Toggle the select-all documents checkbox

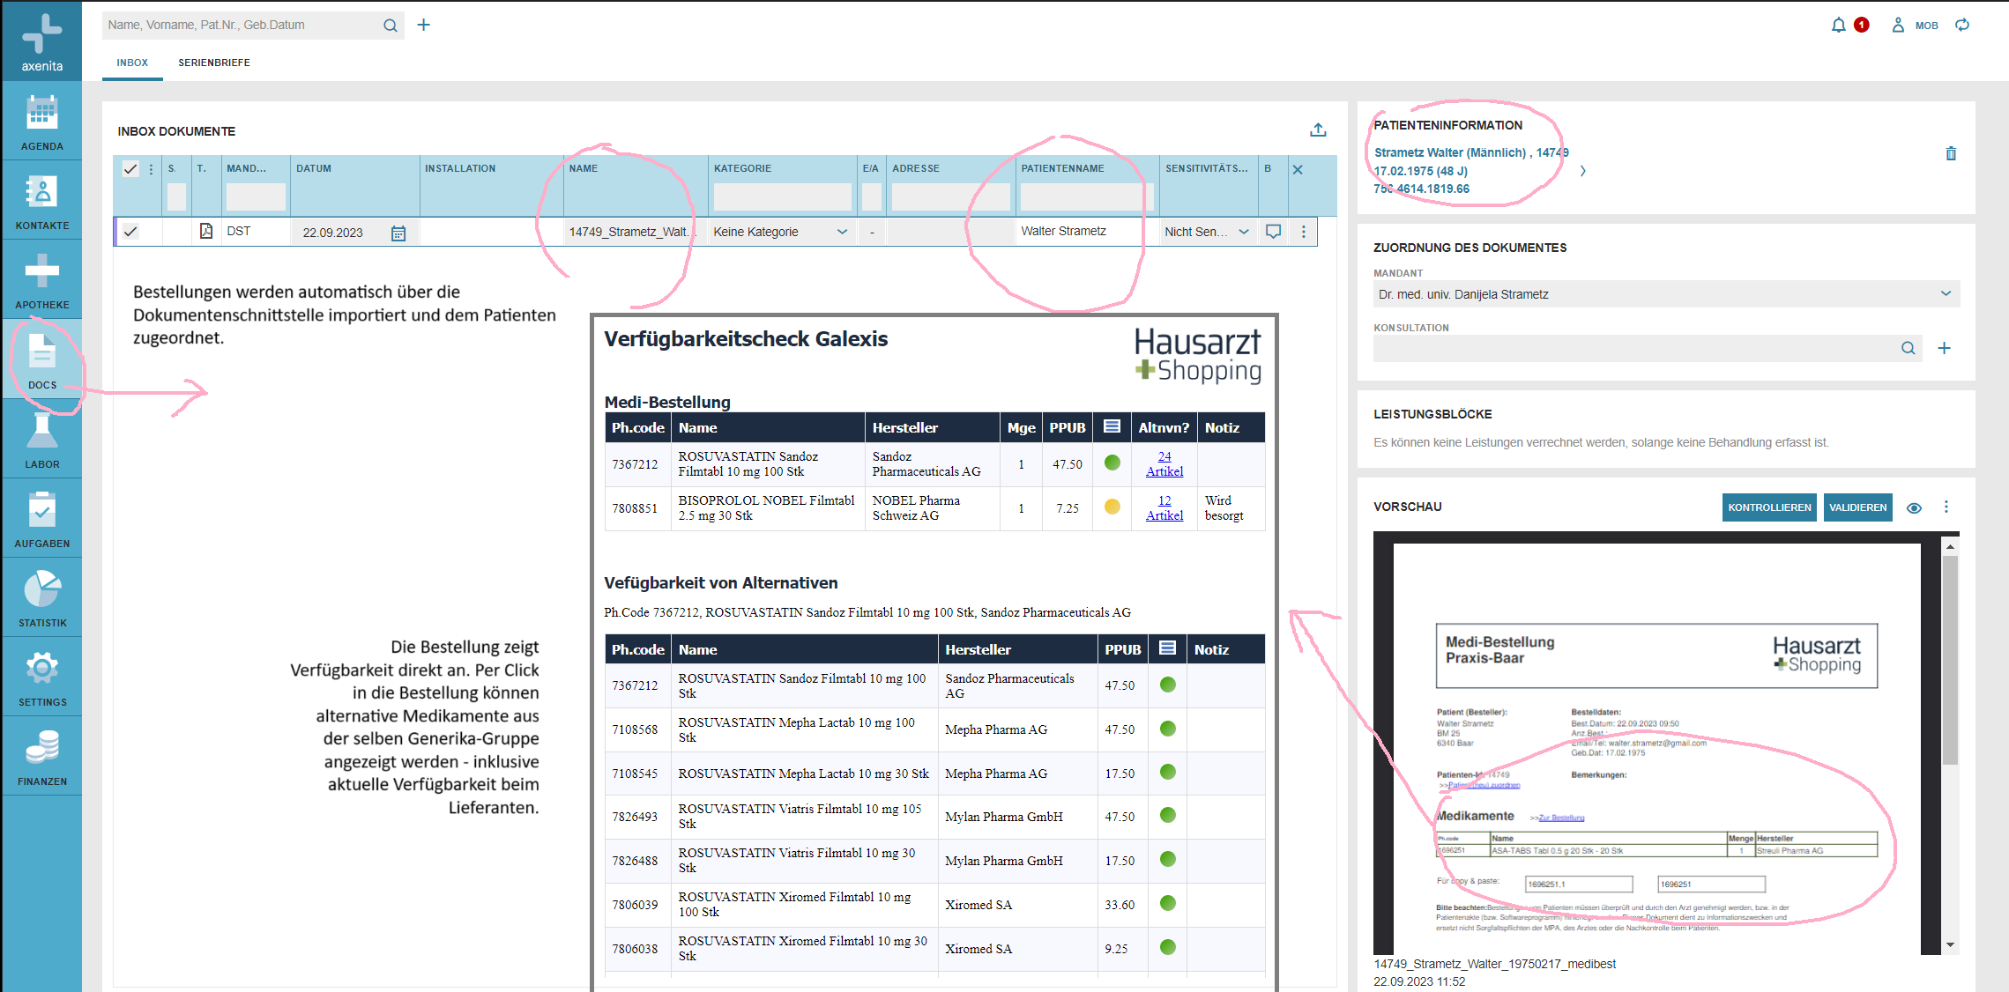coord(130,169)
